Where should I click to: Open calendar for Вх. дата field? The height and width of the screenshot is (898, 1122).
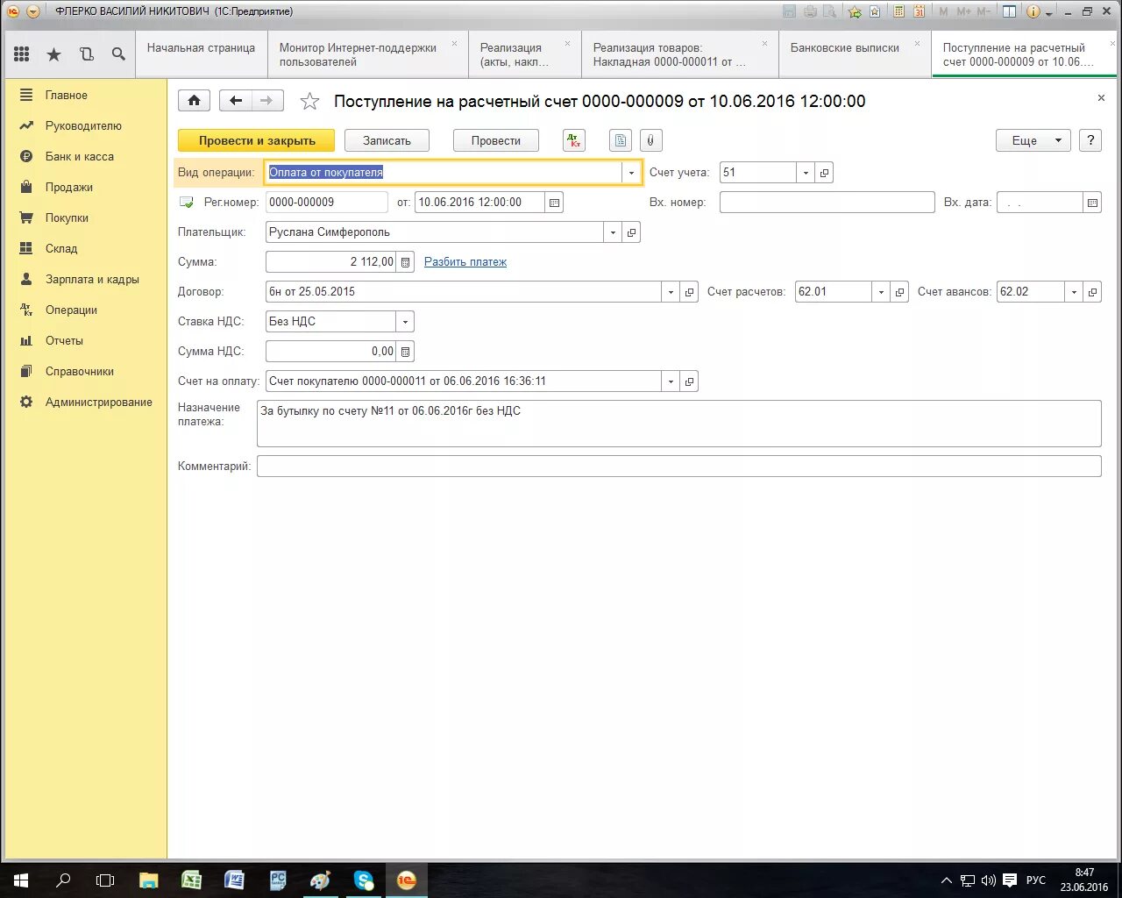coord(1092,203)
